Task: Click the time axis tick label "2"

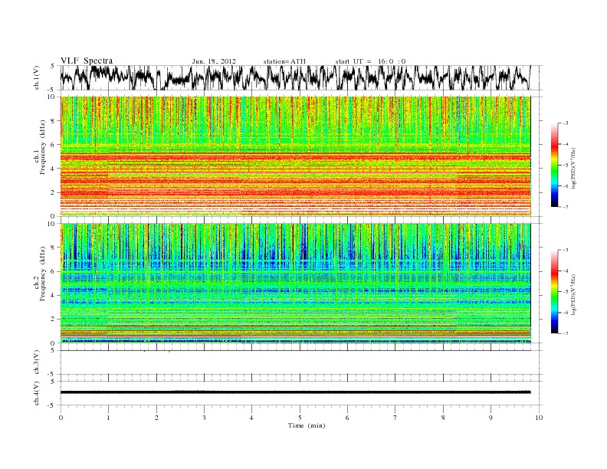Action: (156, 418)
